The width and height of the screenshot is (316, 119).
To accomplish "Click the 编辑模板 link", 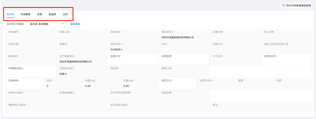I will (x=75, y=24).
